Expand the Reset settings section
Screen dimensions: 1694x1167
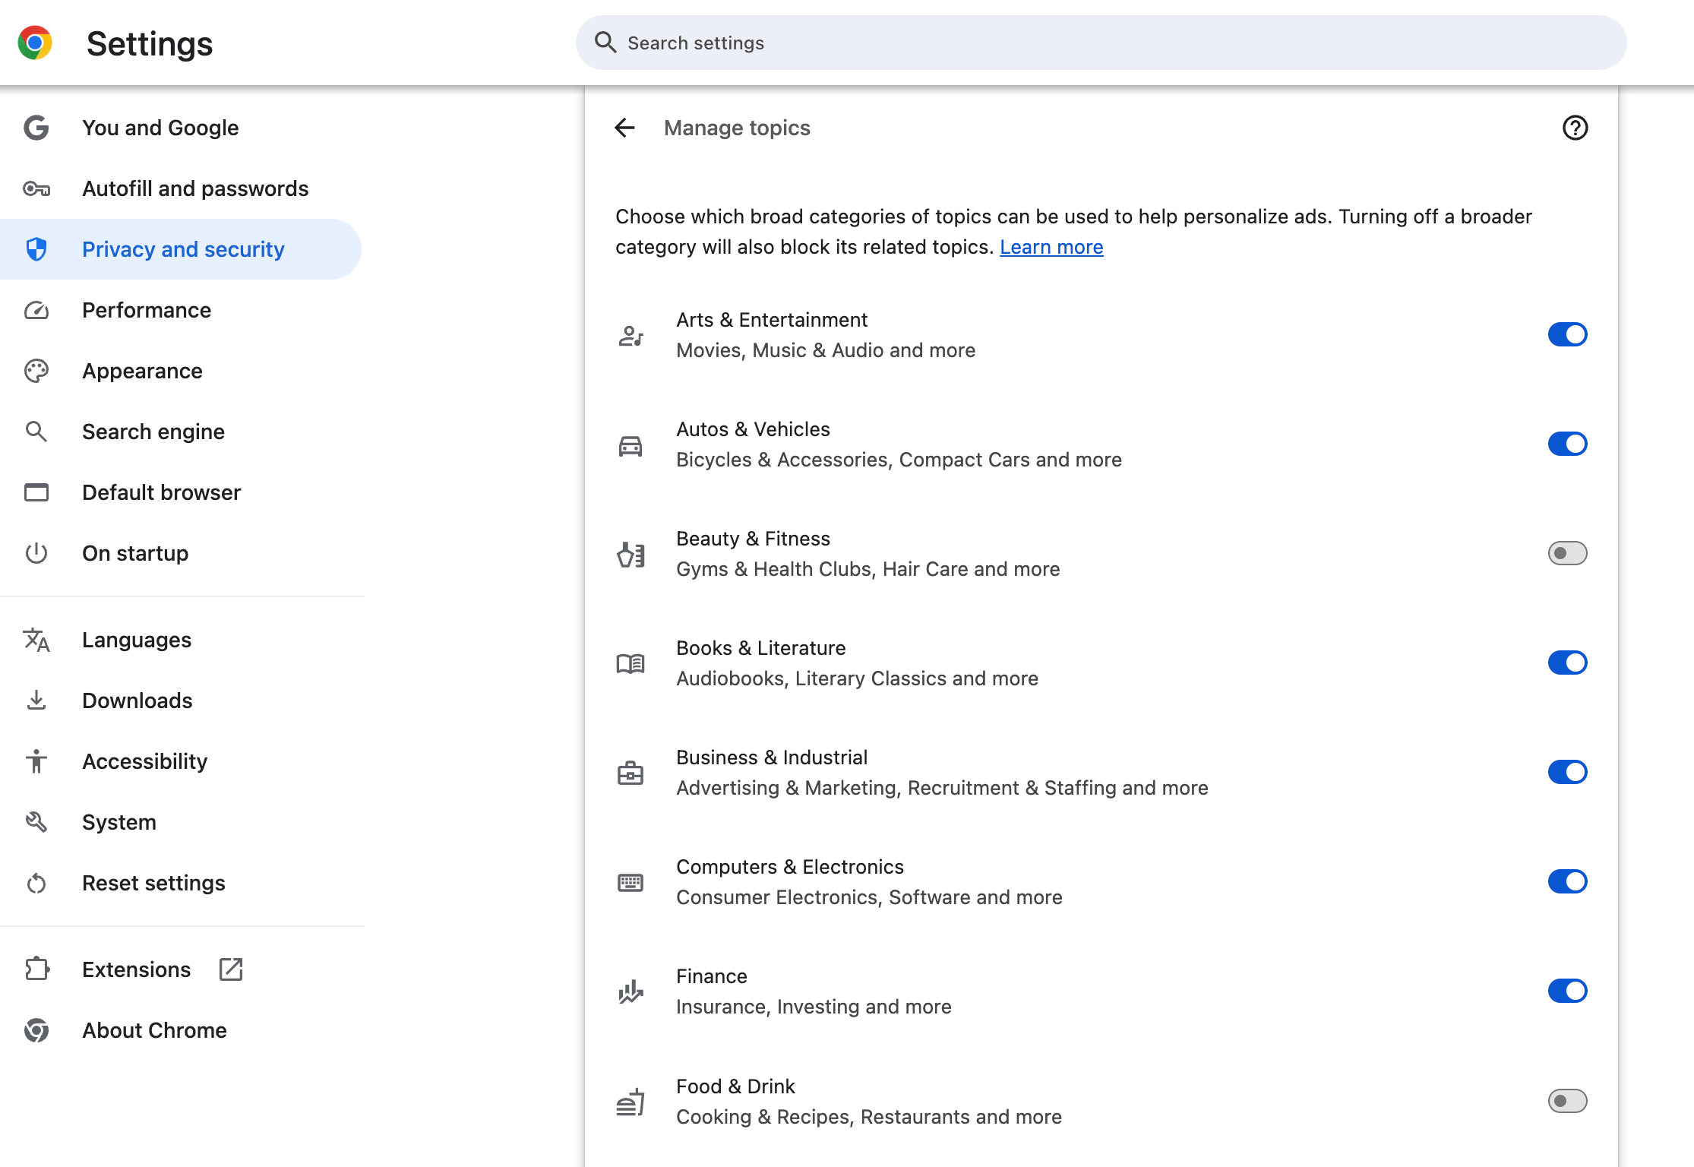[x=154, y=882]
